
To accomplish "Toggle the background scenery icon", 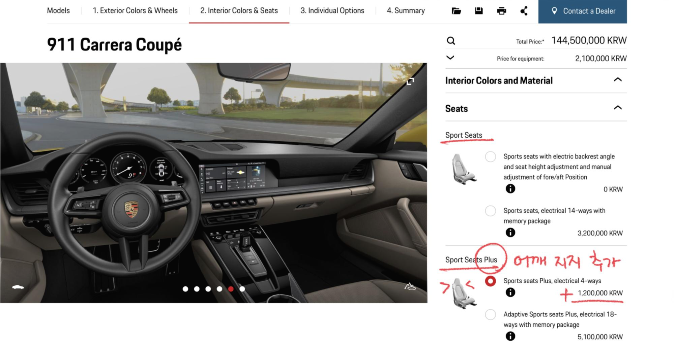I will tap(410, 286).
